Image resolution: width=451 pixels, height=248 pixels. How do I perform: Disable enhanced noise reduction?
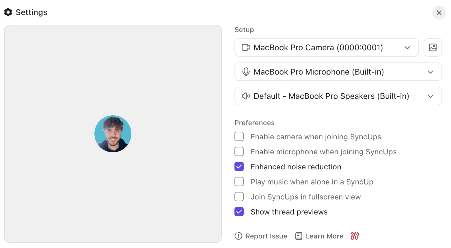click(x=239, y=166)
